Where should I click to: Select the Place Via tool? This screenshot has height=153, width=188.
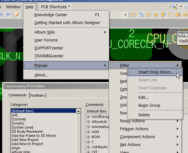(x=163, y=15)
